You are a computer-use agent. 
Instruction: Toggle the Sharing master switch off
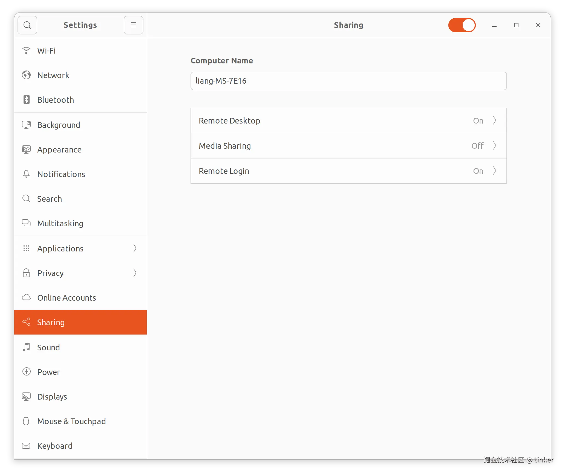(462, 25)
